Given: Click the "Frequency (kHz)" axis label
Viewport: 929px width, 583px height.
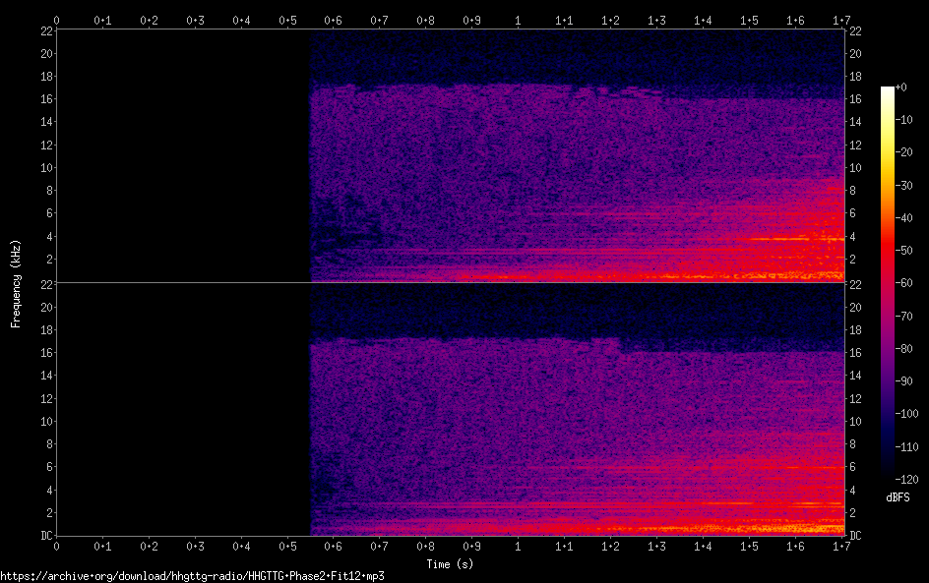Looking at the screenshot, I should tap(16, 282).
